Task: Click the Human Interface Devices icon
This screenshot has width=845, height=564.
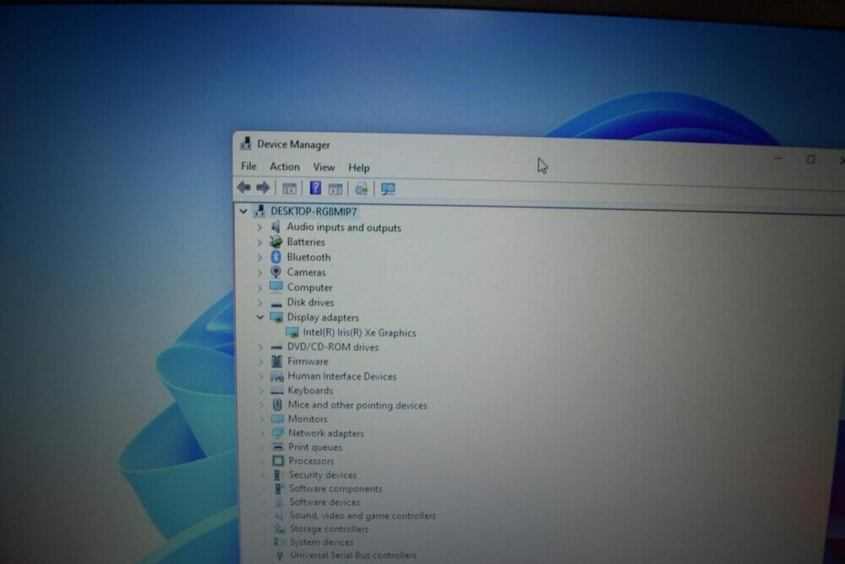Action: pyautogui.click(x=277, y=375)
